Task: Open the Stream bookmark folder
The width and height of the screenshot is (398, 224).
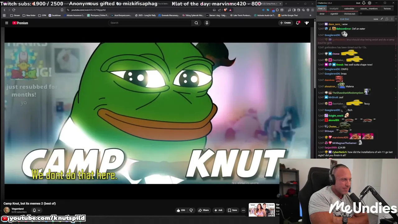Action: [x=15, y=15]
